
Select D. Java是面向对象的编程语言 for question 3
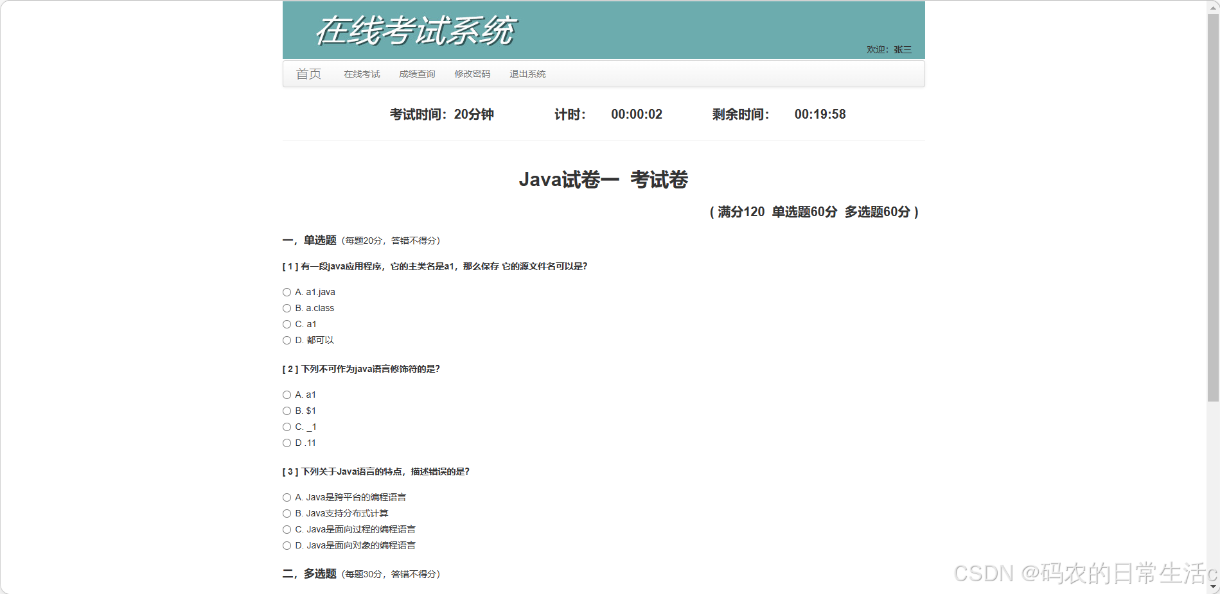point(287,545)
